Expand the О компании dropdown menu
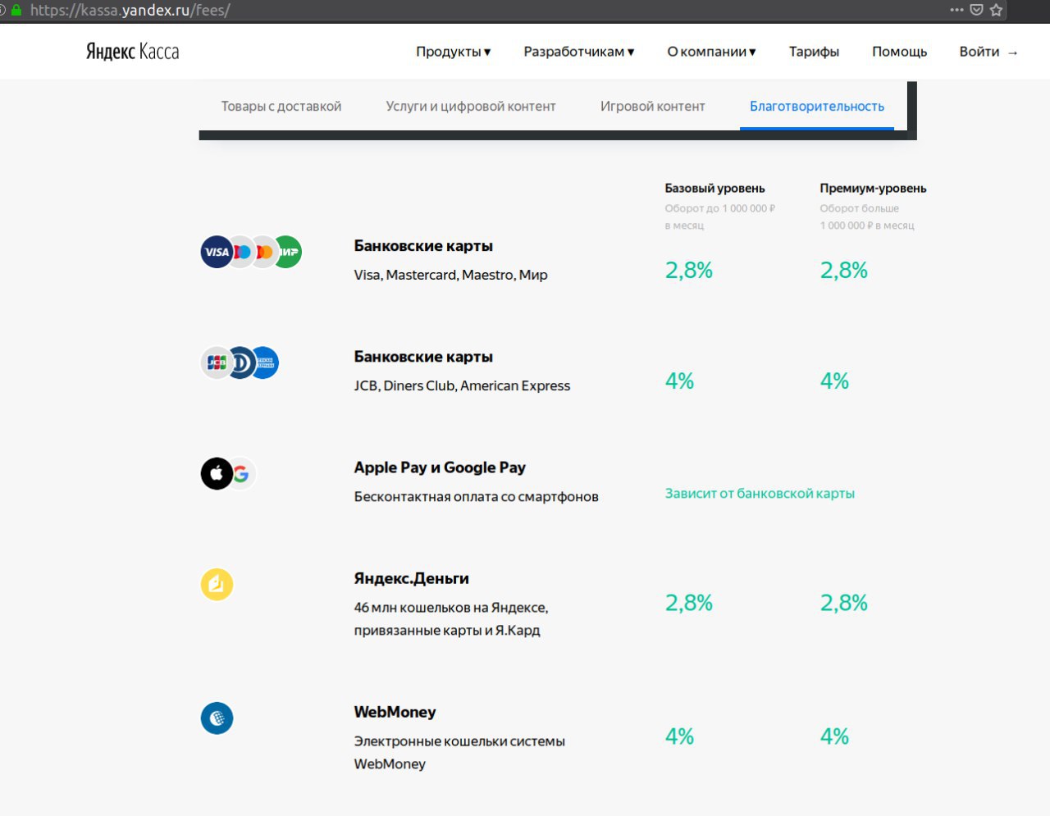The image size is (1050, 816). [x=711, y=52]
